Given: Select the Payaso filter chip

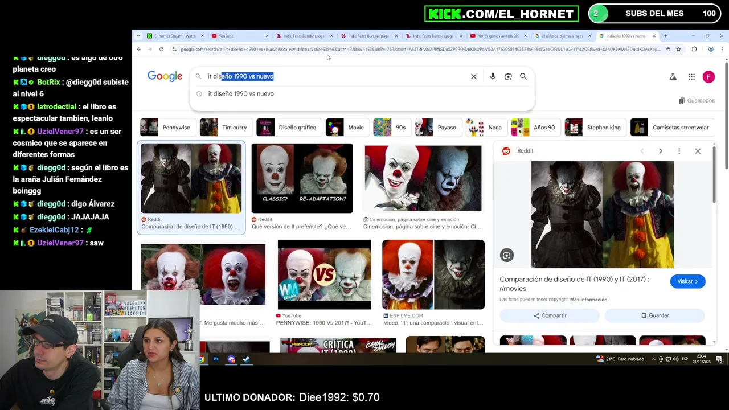Looking at the screenshot, I should 438,128.
